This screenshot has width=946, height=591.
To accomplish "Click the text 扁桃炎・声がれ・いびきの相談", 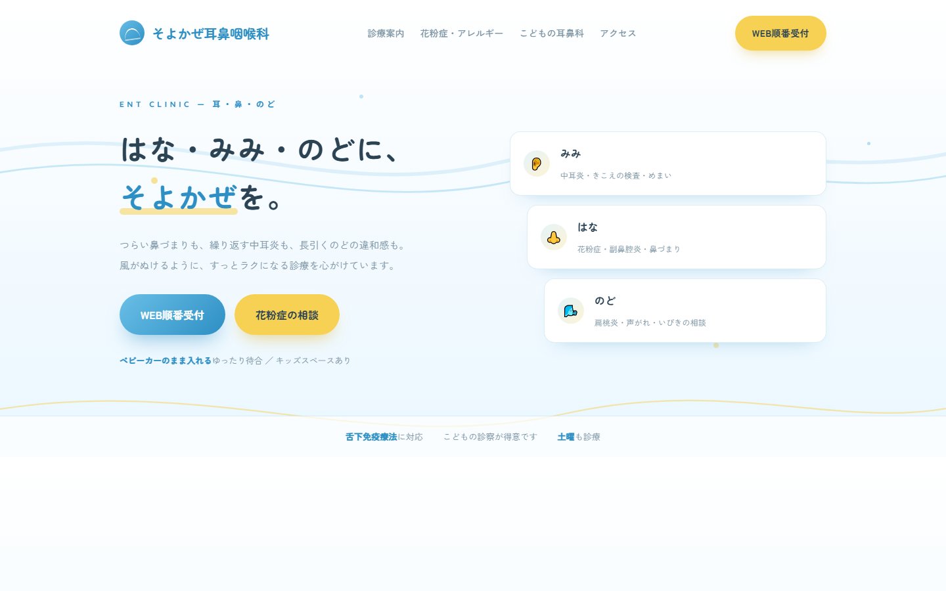I will coord(650,323).
